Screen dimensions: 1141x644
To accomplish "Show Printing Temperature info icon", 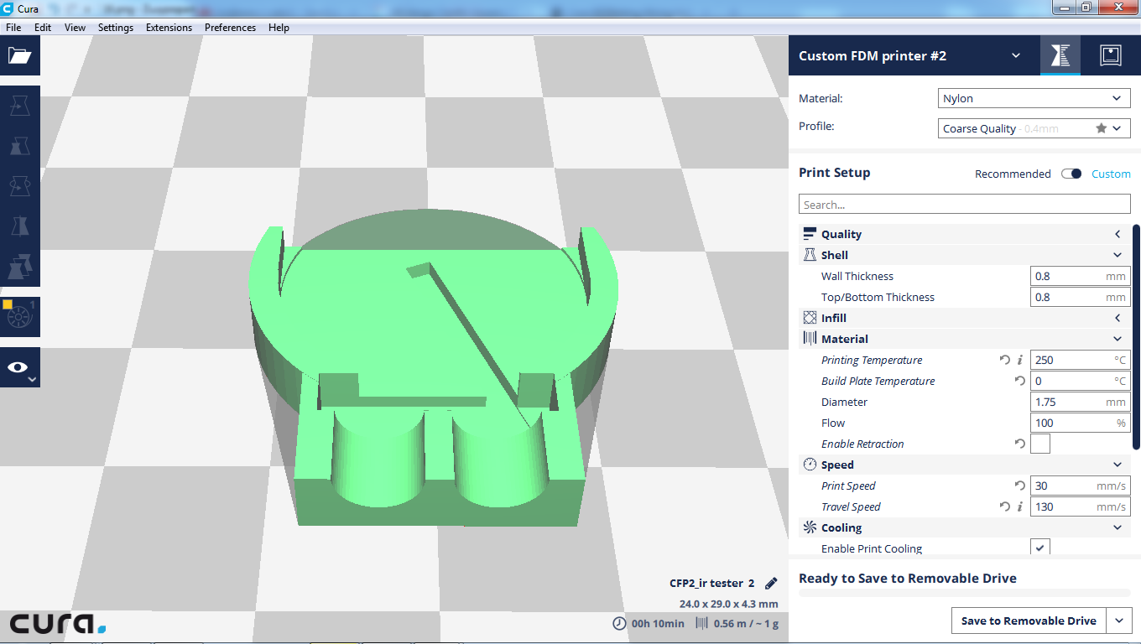I will 1020,360.
